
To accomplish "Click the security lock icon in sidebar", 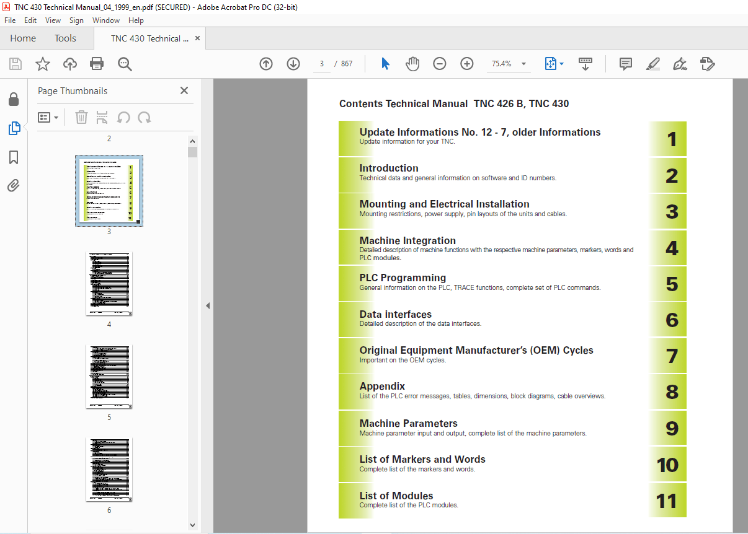I will click(14, 99).
